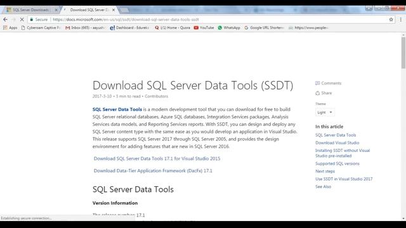Open Edureka Dashboard bookmark
The height and width of the screenshot is (228, 406).
[129, 28]
